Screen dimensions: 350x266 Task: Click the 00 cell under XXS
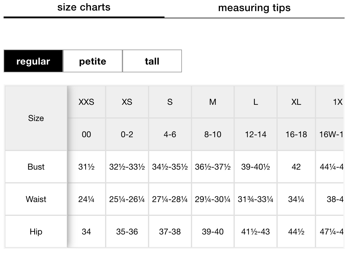click(86, 135)
